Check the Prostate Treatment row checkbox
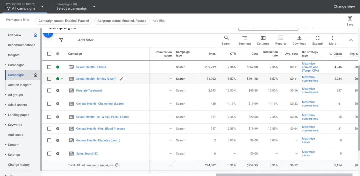360x176 pixels. [x=49, y=90]
